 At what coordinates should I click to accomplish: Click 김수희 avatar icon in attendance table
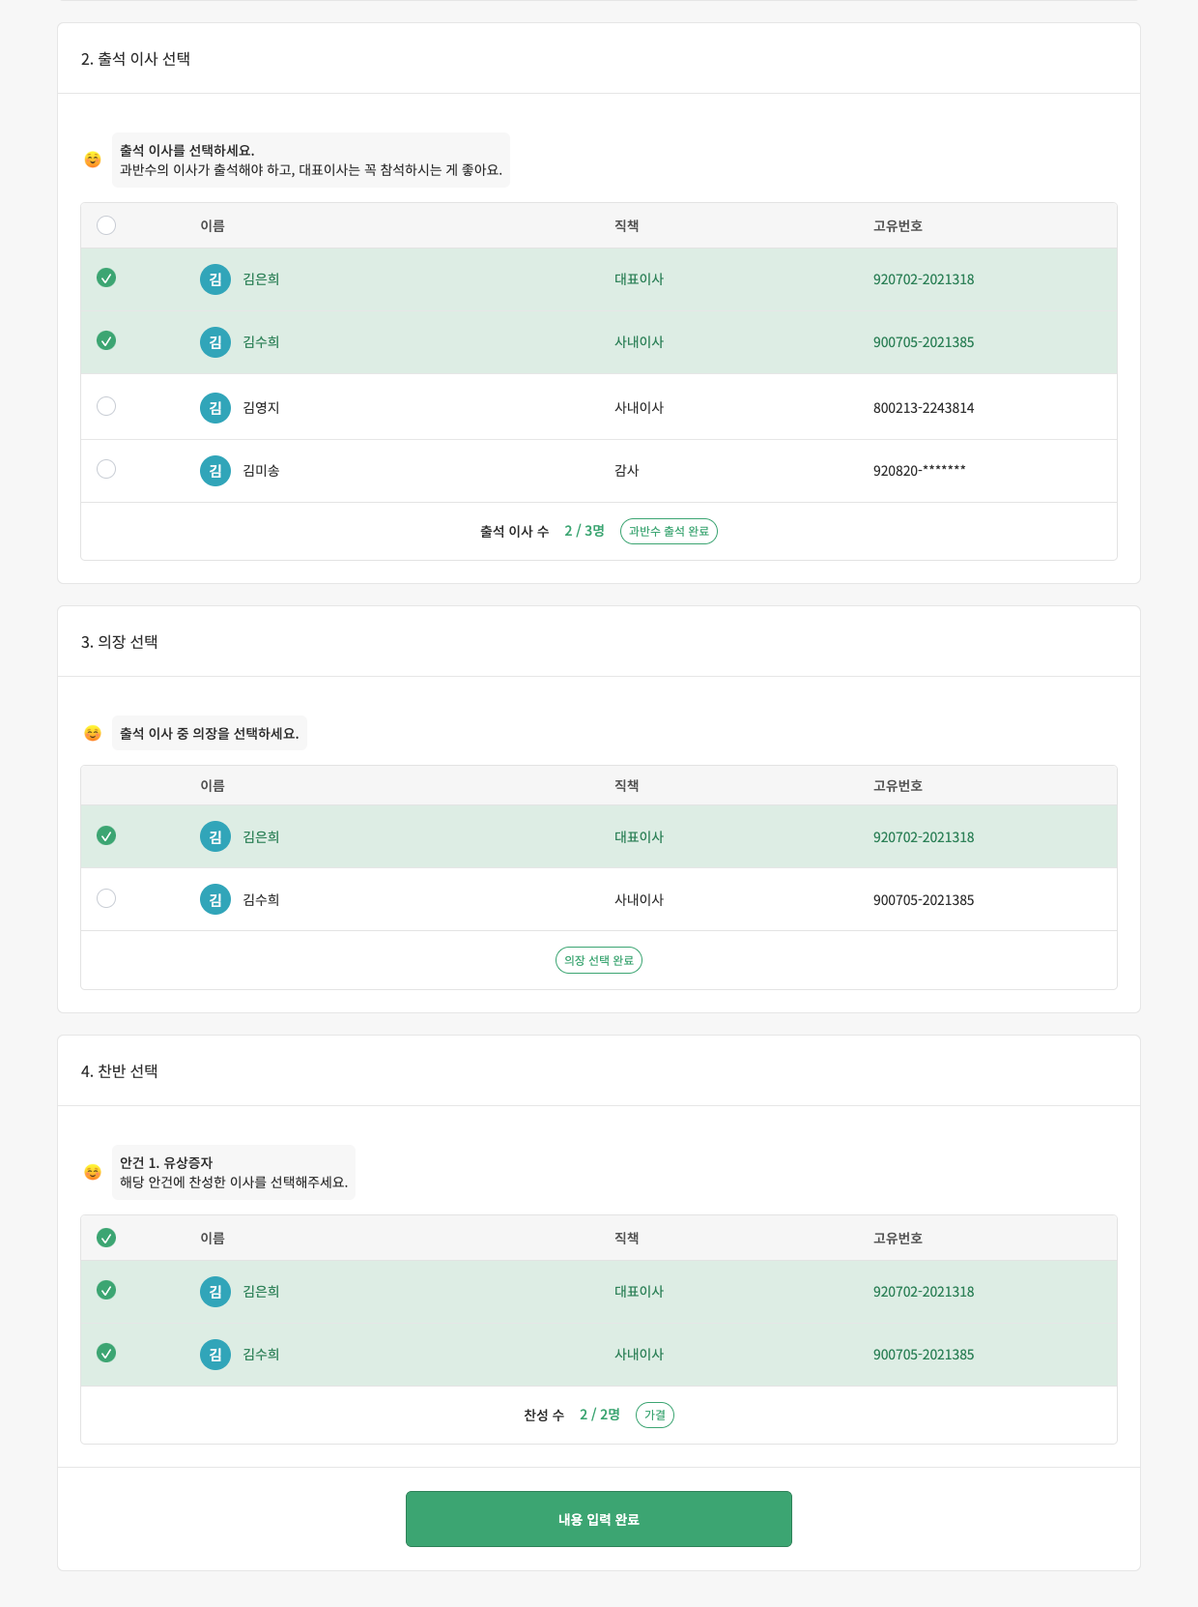point(214,342)
